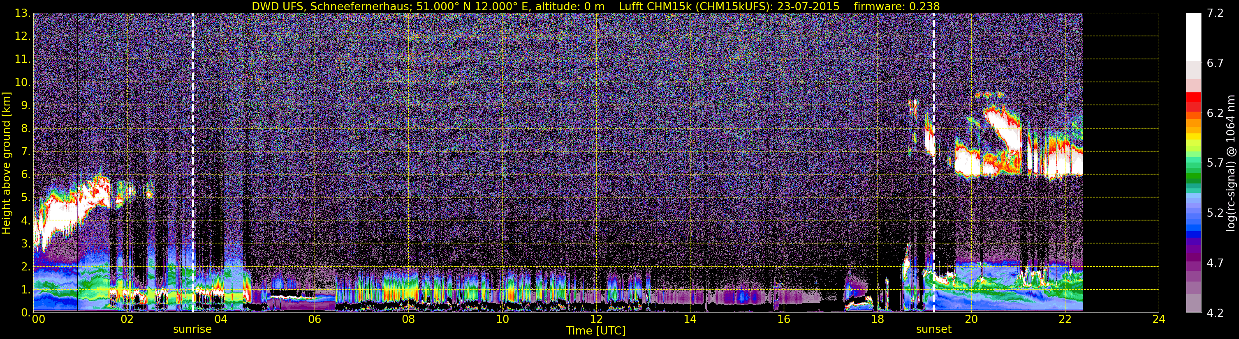Click the "16" time axis tick label

(783, 320)
